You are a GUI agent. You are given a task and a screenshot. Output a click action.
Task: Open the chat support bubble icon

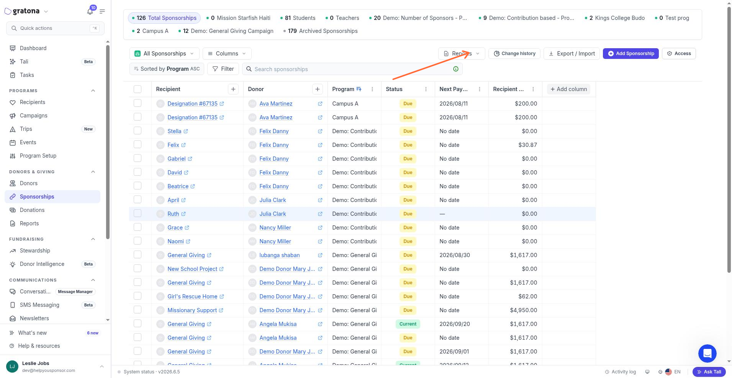(707, 353)
